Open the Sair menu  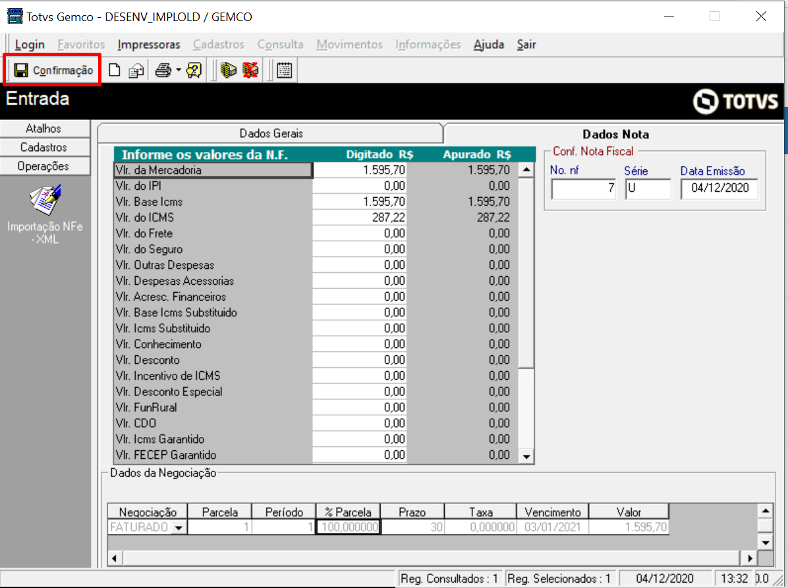coord(526,44)
